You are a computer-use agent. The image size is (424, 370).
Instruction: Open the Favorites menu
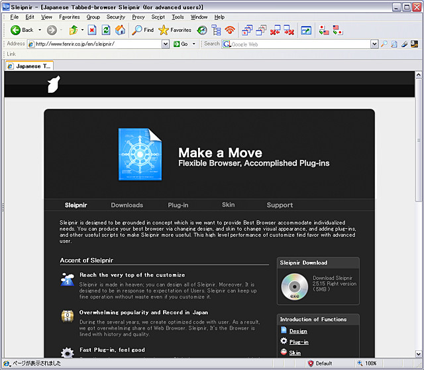[x=70, y=17]
